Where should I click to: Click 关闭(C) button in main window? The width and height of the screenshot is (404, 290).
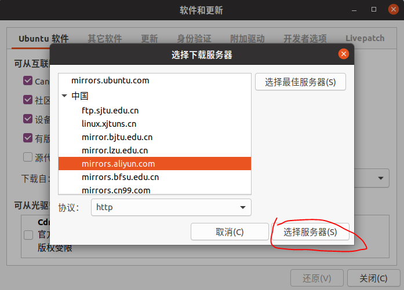[x=373, y=278]
